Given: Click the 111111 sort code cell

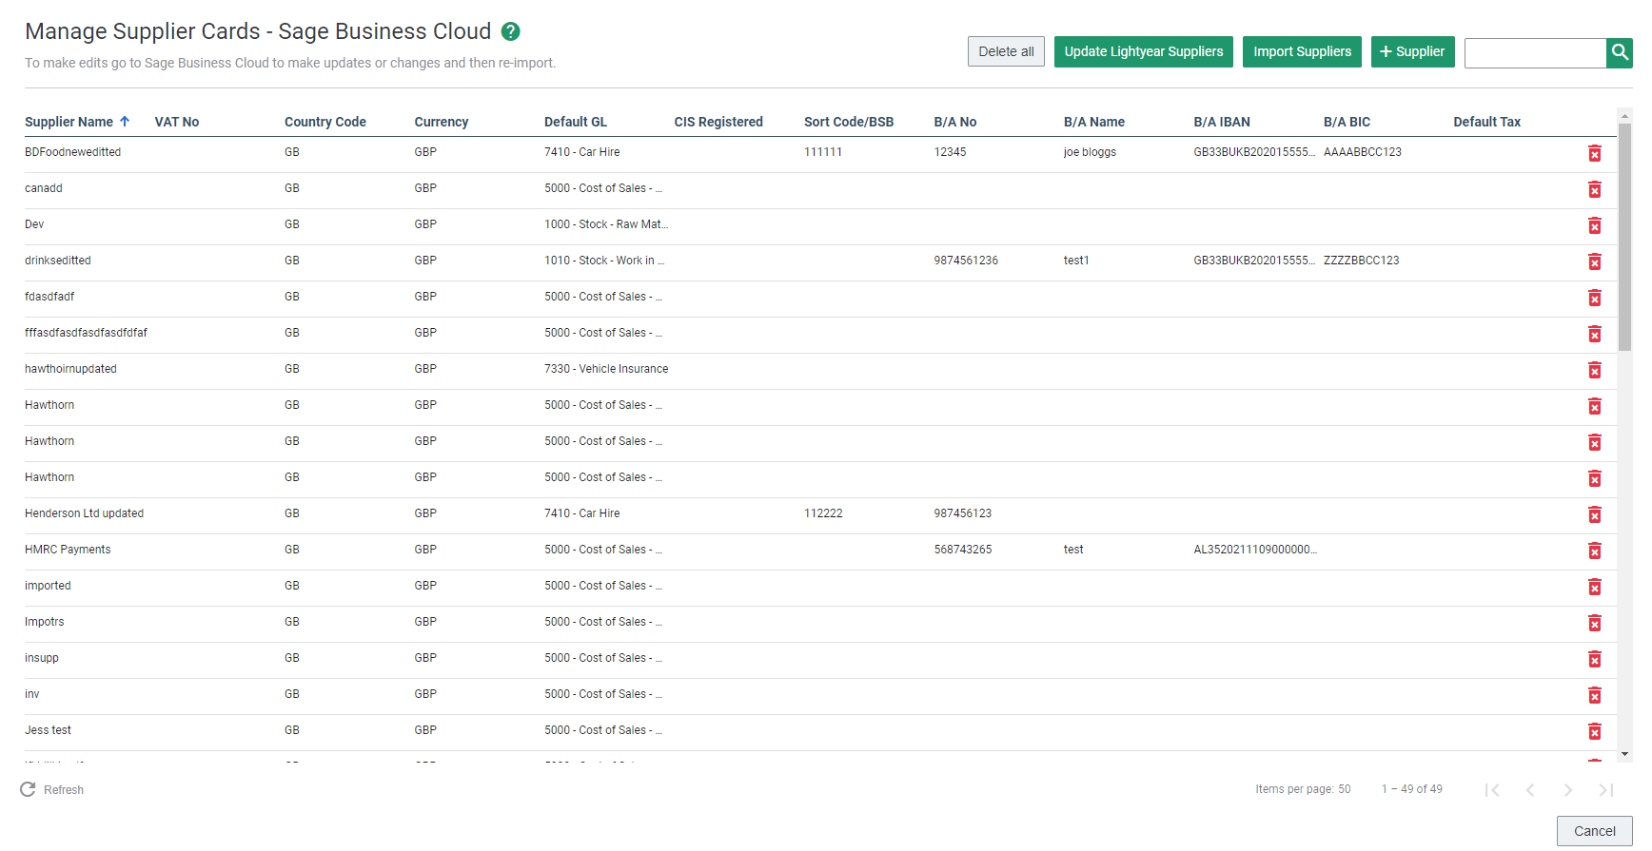Looking at the screenshot, I should [823, 152].
